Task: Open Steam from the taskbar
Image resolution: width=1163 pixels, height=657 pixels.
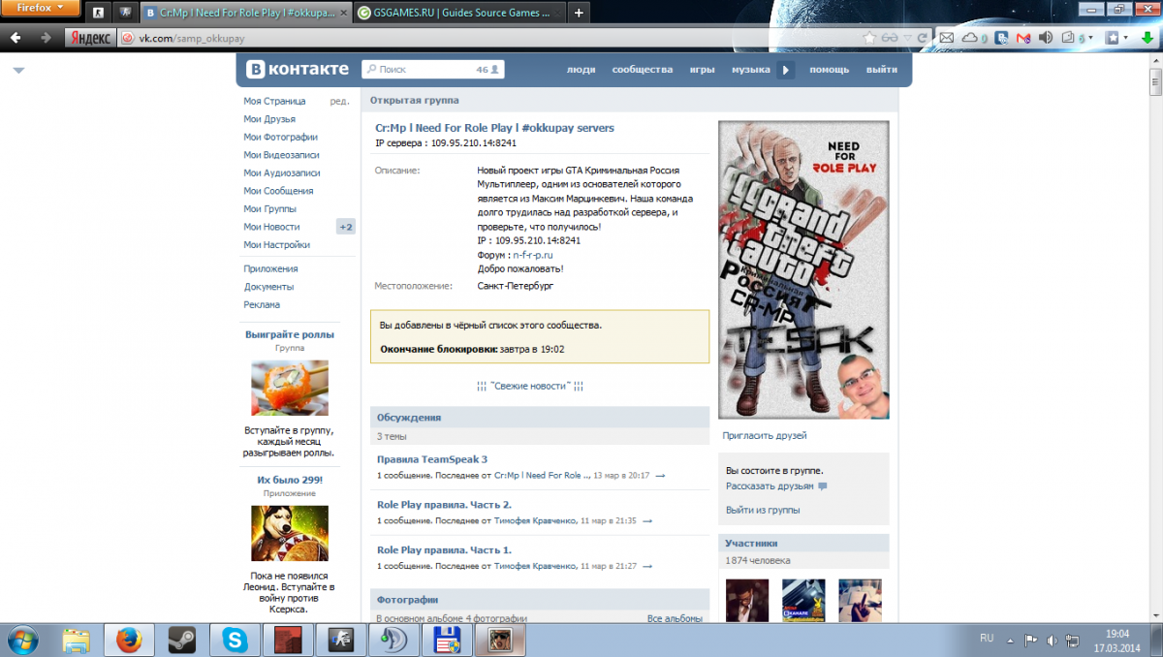Action: point(180,640)
